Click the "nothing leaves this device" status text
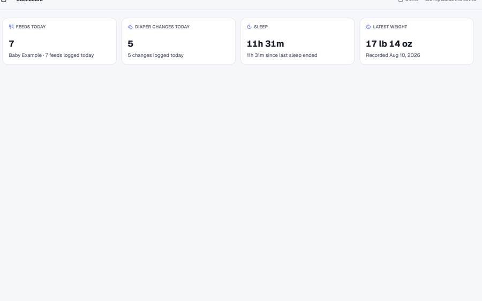Screen dimensions: 482x301 click(x=450, y=1)
